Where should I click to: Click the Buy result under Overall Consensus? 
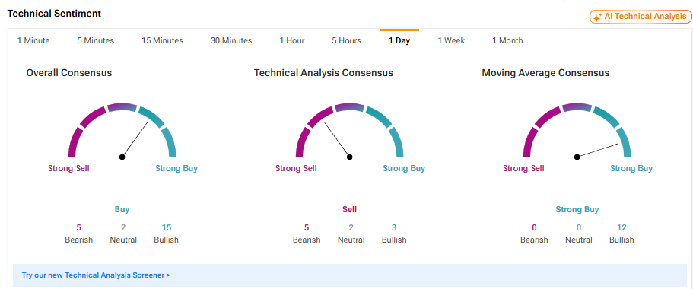click(x=122, y=209)
